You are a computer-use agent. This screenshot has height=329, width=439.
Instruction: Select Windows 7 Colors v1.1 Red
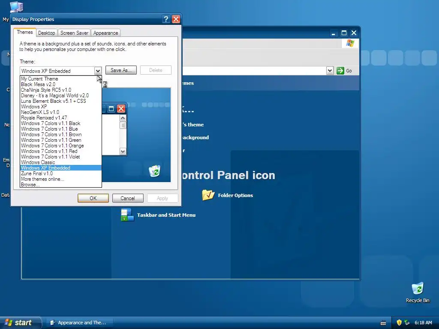pyautogui.click(x=61, y=151)
